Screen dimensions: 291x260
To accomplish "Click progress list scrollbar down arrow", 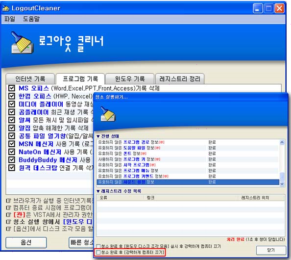I will click(282, 183).
